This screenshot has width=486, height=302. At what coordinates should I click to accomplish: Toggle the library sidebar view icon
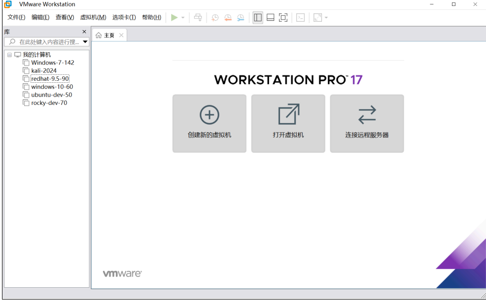click(258, 18)
